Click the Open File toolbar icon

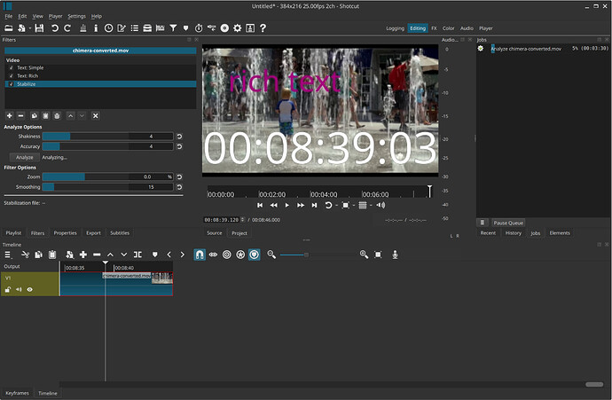point(9,28)
